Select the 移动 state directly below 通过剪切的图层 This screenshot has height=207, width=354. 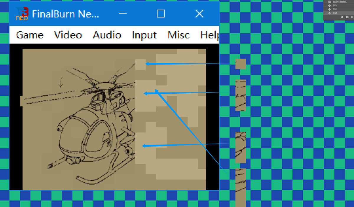pos(339,6)
